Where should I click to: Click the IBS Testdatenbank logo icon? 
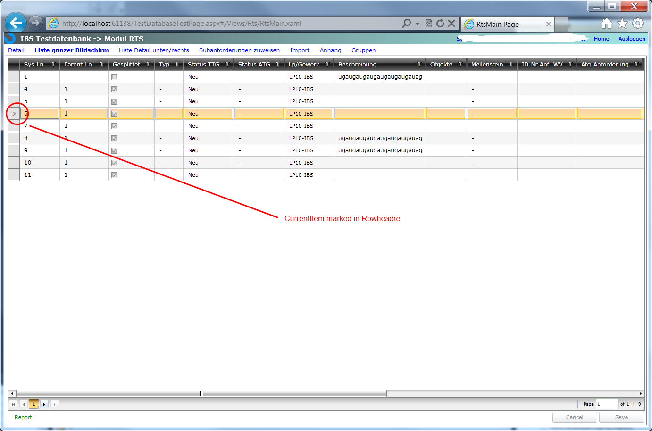pos(10,38)
